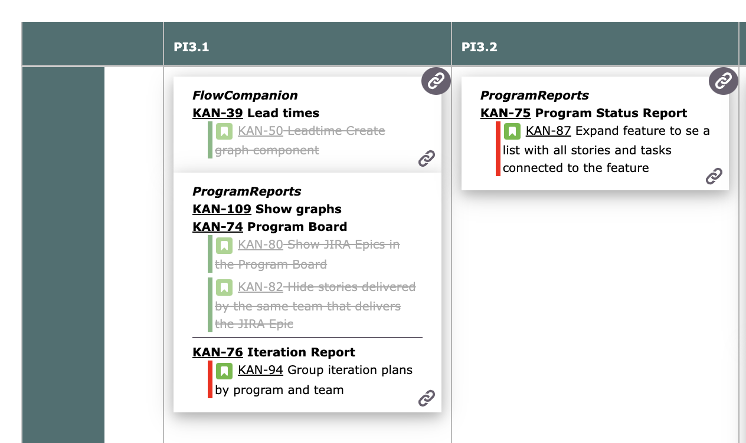Click the green story icon for KAN-87
The height and width of the screenshot is (443, 746).
coord(512,131)
